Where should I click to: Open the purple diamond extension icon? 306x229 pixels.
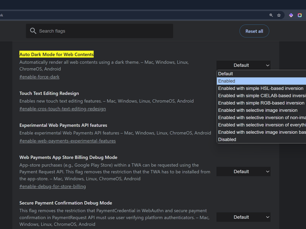click(291, 15)
